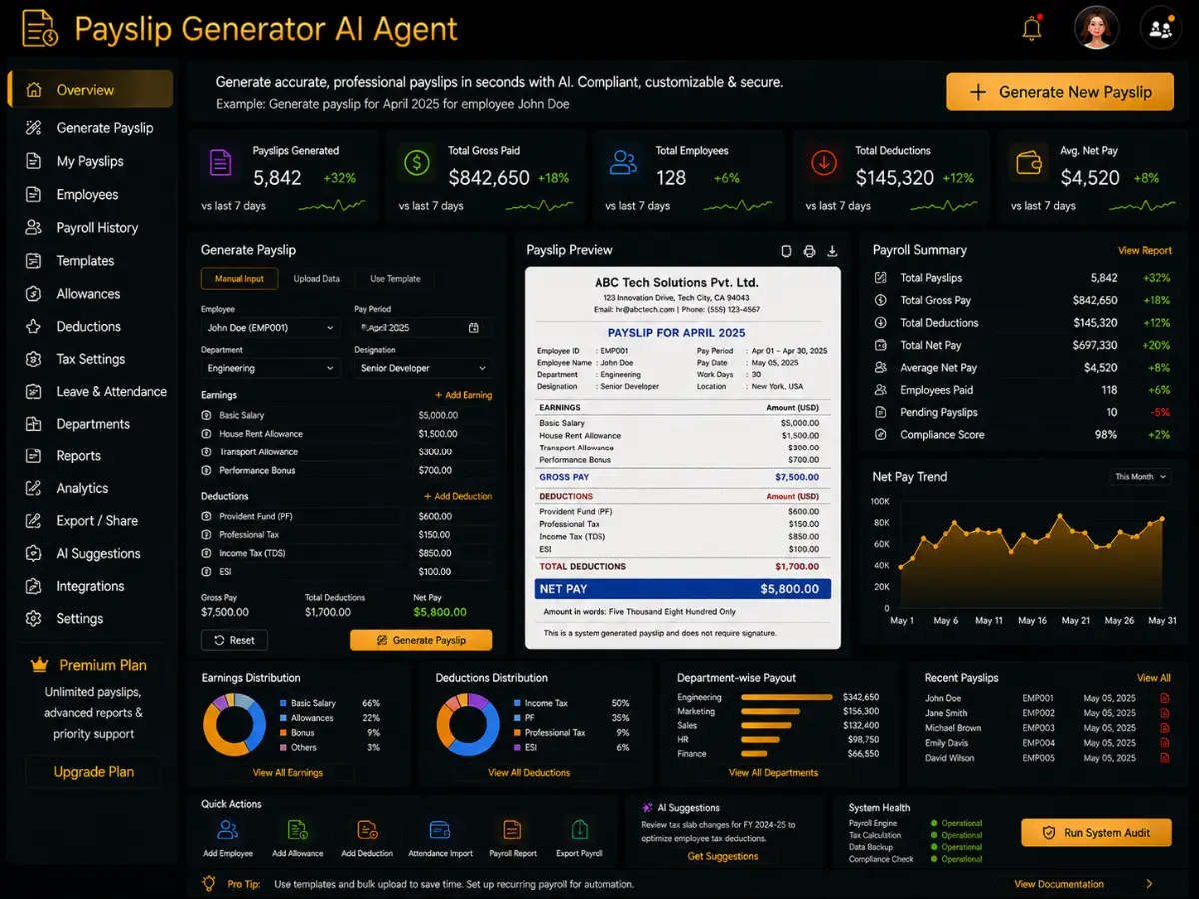The image size is (1199, 899).
Task: Print the payslip preview
Action: pyautogui.click(x=809, y=251)
